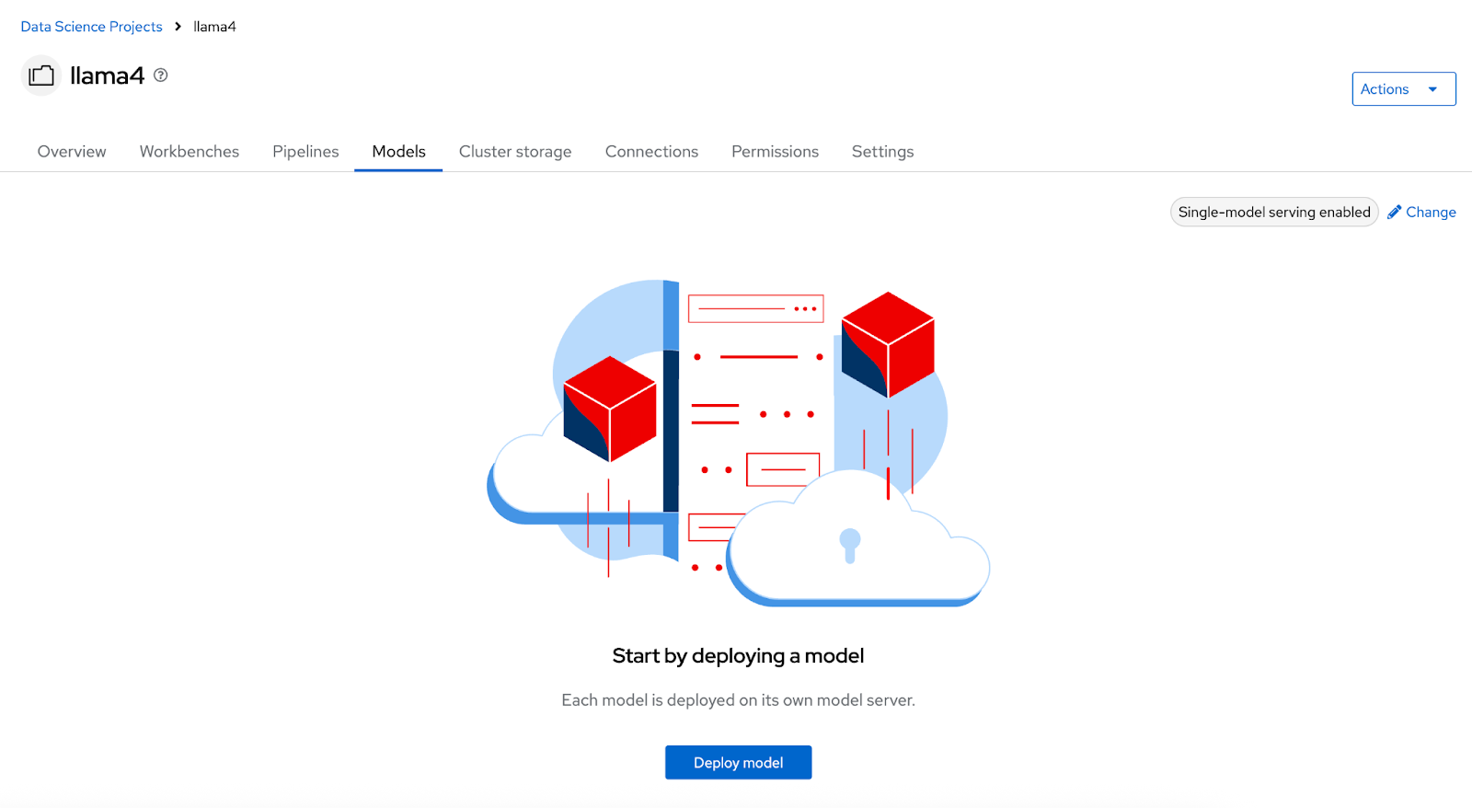Click the llama4 project folder icon

tap(41, 75)
